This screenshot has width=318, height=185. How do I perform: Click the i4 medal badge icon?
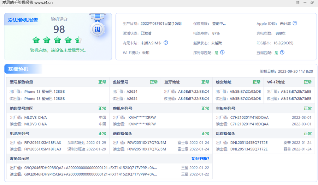tap(98, 30)
